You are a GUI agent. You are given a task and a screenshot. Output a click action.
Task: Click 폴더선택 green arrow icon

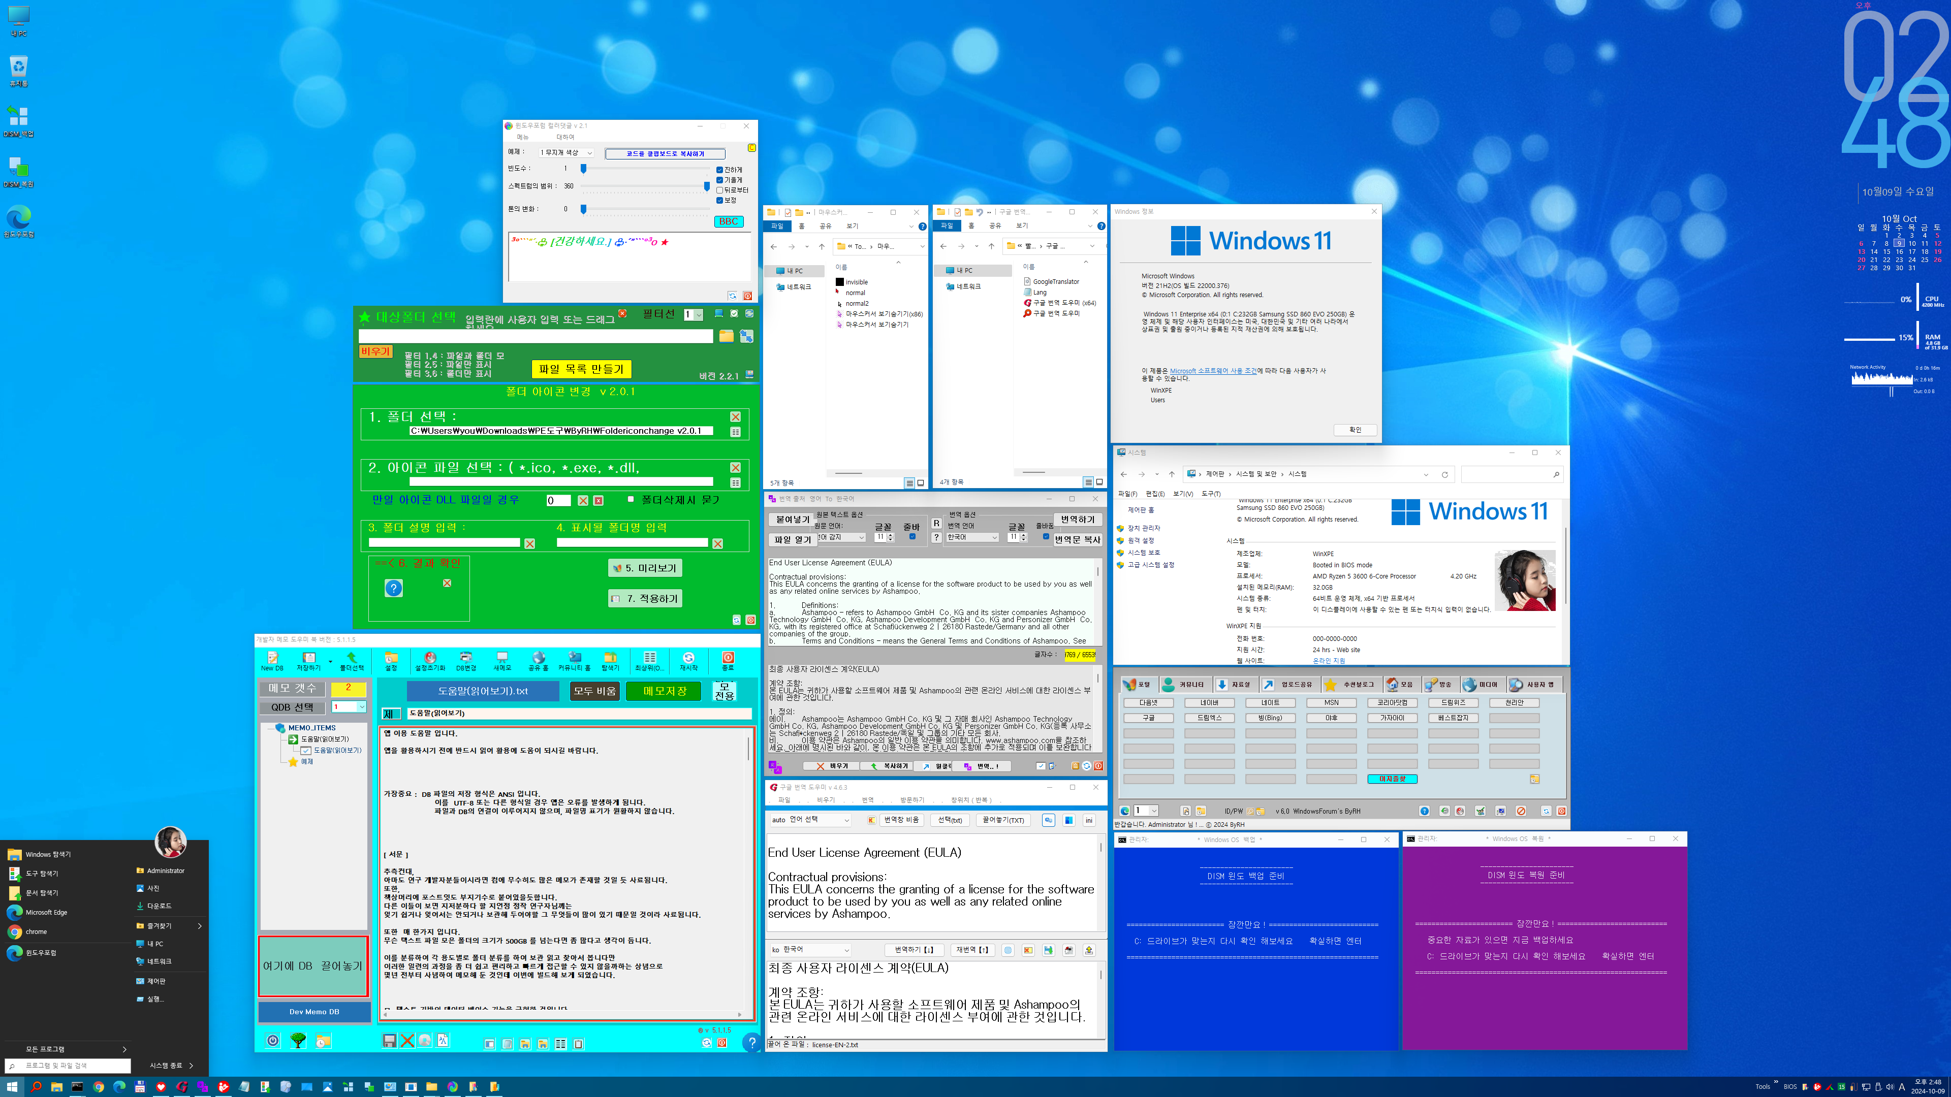pos(352,661)
